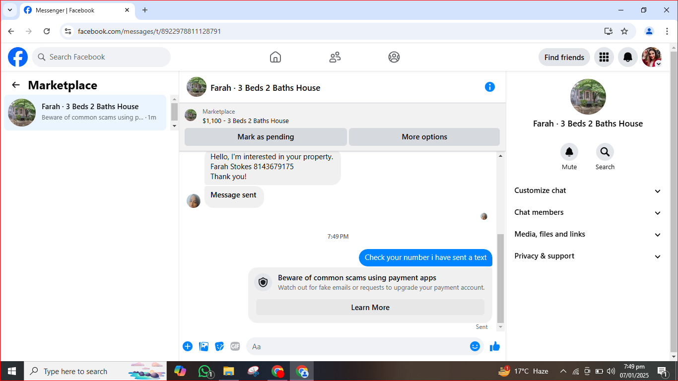The height and width of the screenshot is (381, 678).
Task: Open the Friends icon in top navigation
Action: [335, 57]
